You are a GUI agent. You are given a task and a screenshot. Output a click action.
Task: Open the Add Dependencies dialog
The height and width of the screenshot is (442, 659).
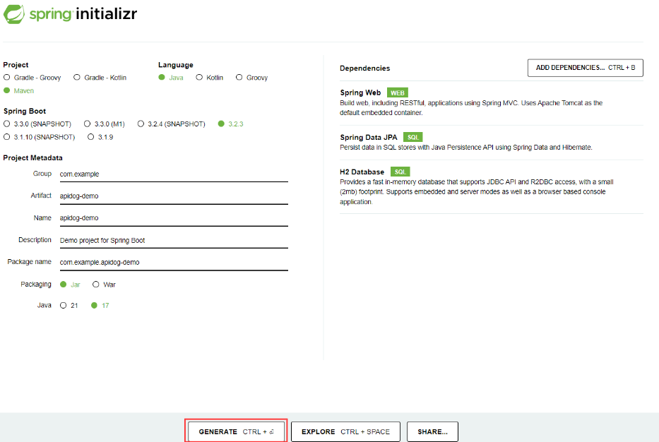[x=586, y=68]
